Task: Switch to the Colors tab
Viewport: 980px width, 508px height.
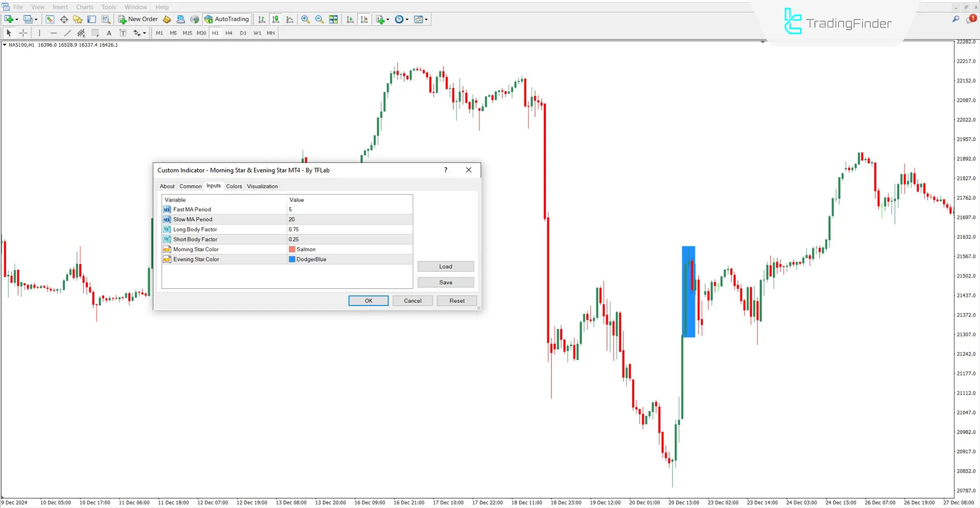Action: tap(234, 186)
